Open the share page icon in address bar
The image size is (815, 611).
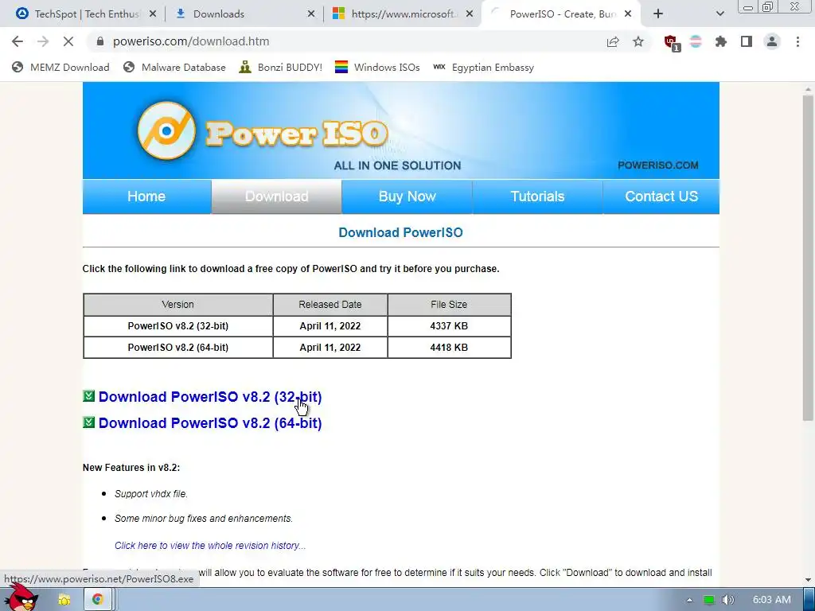pos(613,41)
